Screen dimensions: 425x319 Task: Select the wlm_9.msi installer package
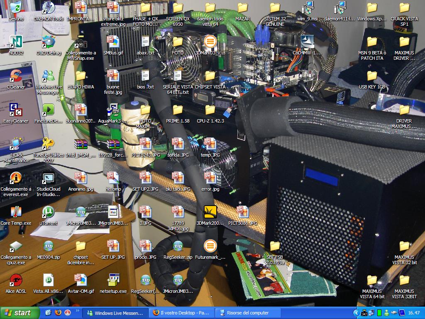click(307, 7)
